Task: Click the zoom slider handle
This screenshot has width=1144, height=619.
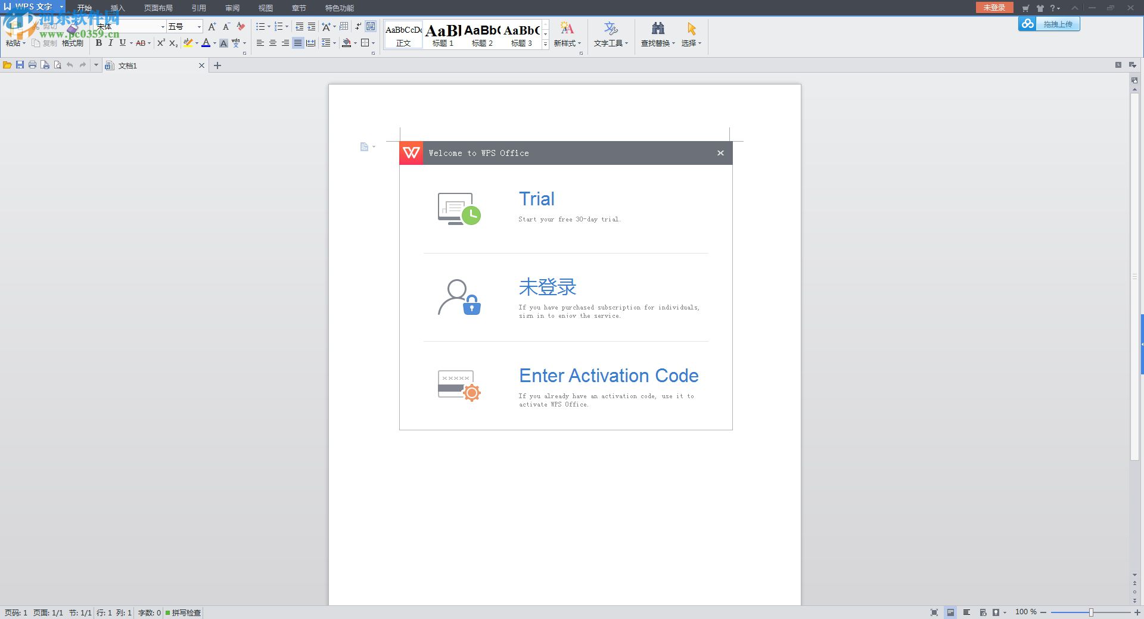Action: (x=1091, y=612)
